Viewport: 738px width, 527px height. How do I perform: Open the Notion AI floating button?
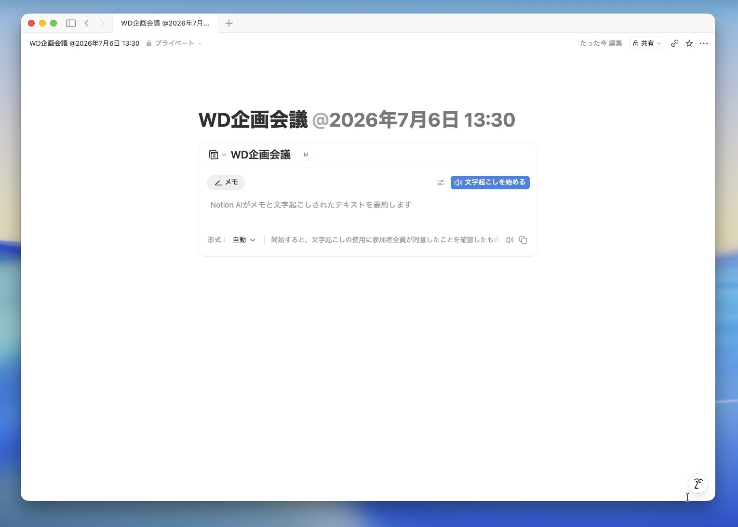point(698,484)
